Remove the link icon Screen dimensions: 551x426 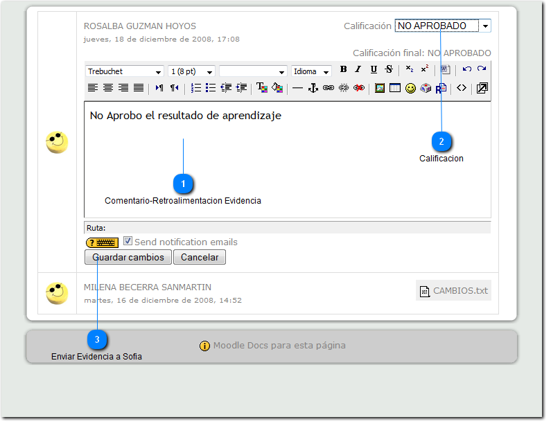[x=343, y=88]
